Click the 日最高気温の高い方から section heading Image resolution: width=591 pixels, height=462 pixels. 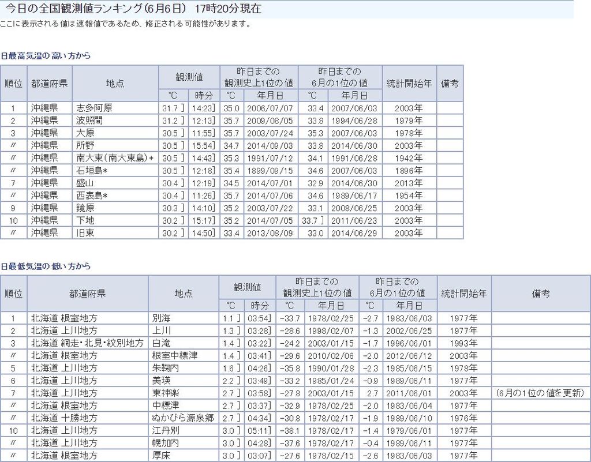(46, 56)
